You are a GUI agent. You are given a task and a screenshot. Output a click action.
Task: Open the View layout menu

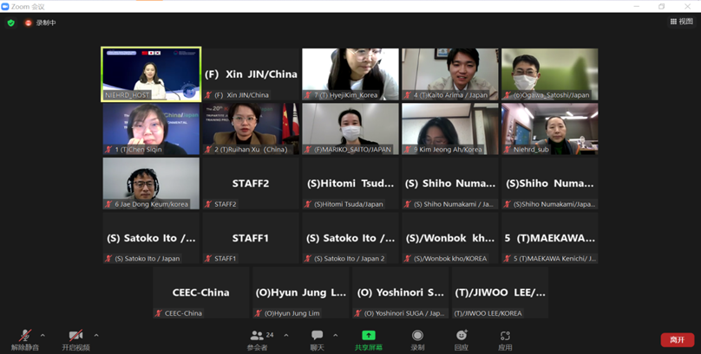(680, 23)
